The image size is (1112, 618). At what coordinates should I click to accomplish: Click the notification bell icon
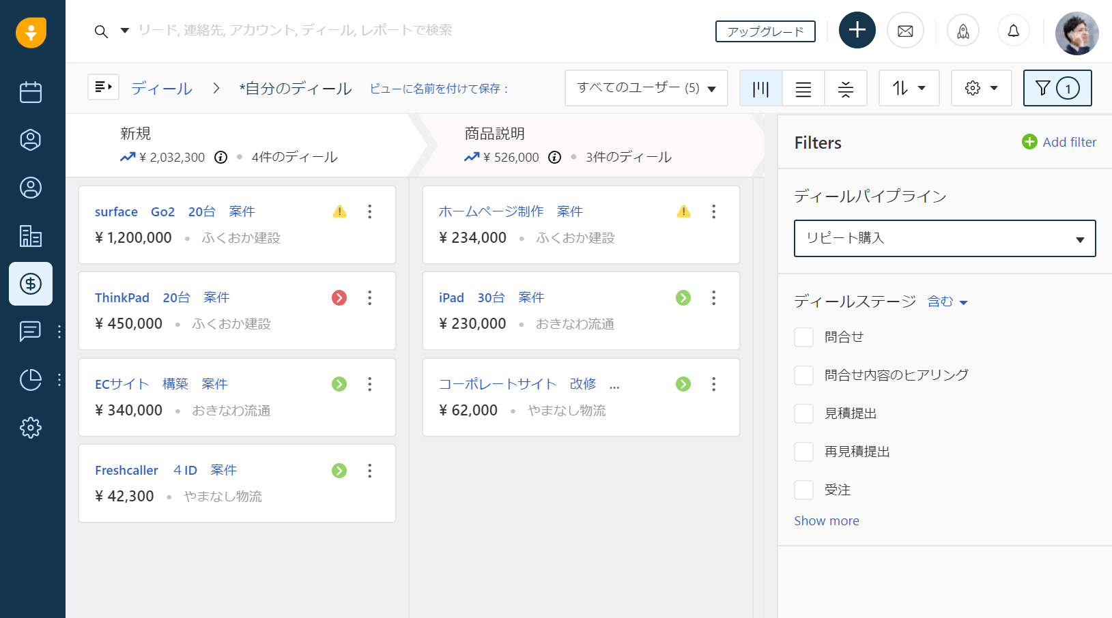point(1013,31)
